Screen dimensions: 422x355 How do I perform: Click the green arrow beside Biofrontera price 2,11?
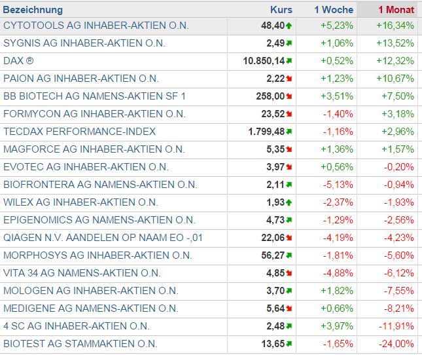coord(289,185)
